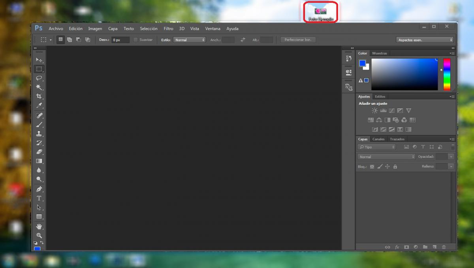Screen dimensions: 474x268
Task: Choose Add to Selection mode
Action: pos(70,40)
